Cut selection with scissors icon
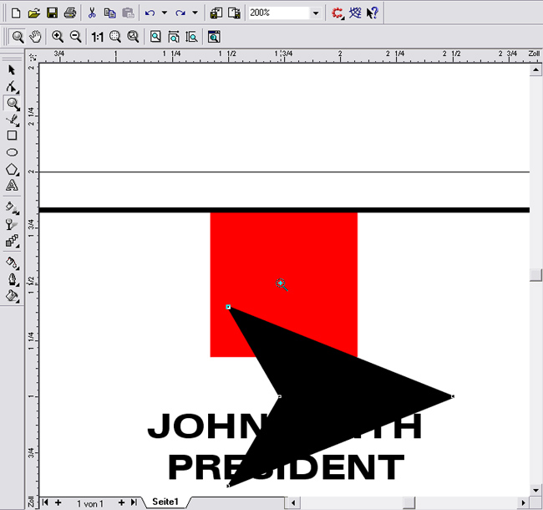 pos(92,13)
